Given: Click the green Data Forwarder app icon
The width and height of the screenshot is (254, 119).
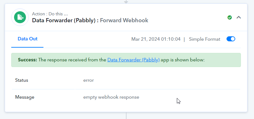Looking at the screenshot, I should 20,17.
